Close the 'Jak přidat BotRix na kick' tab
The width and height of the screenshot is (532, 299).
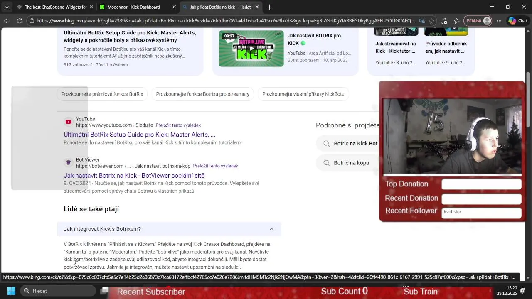click(257, 7)
